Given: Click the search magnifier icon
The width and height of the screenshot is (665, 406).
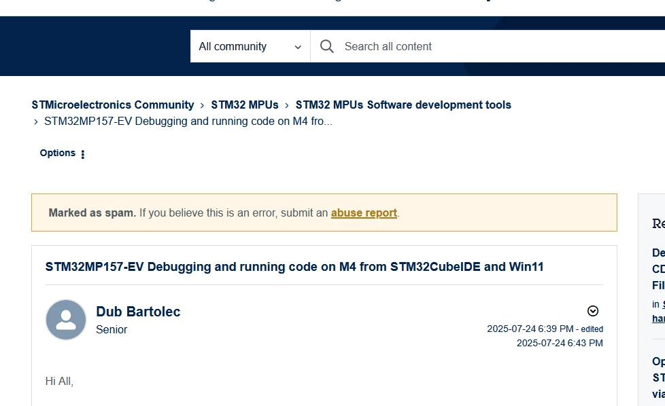Looking at the screenshot, I should click(x=326, y=46).
